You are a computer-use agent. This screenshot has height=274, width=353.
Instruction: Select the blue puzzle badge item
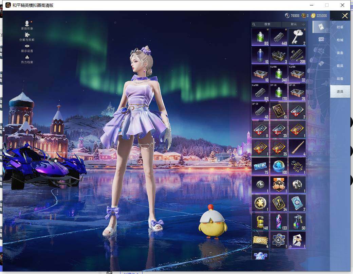(279, 240)
